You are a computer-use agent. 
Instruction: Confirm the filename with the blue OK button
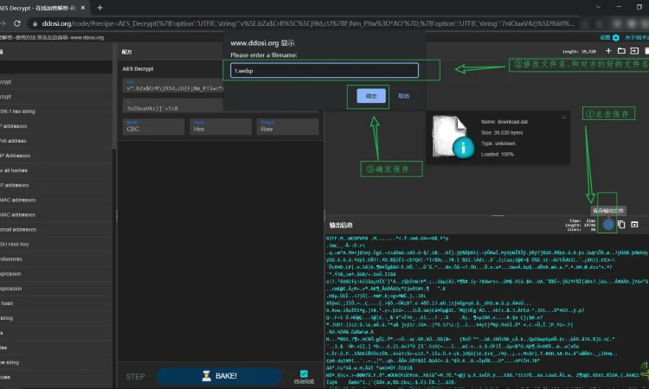[x=371, y=96]
